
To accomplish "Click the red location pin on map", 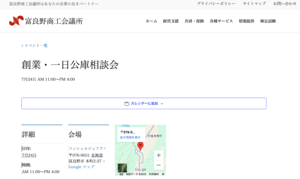I will (x=140, y=146).
